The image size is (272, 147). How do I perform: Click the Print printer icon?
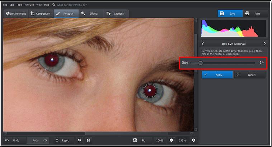click(x=247, y=14)
